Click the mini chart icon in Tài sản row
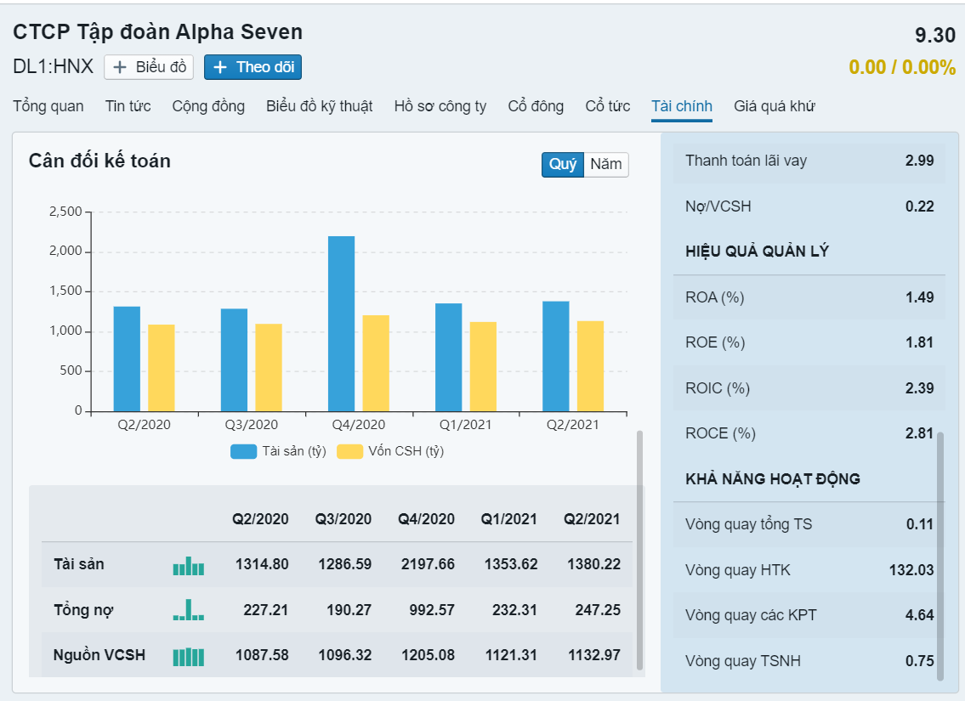Viewport: 965px width, 701px height. [189, 565]
